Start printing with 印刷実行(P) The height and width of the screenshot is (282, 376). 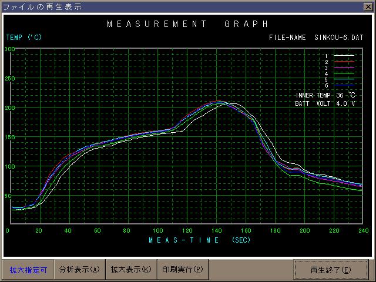(x=183, y=270)
